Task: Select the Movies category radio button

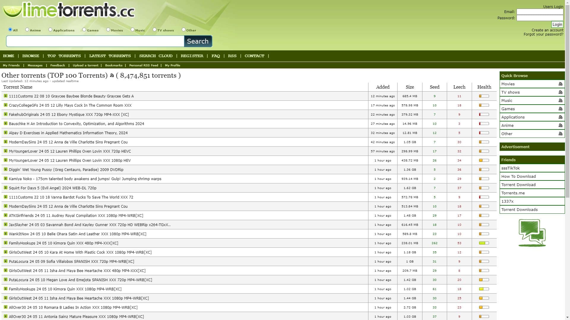Action: coord(108,30)
